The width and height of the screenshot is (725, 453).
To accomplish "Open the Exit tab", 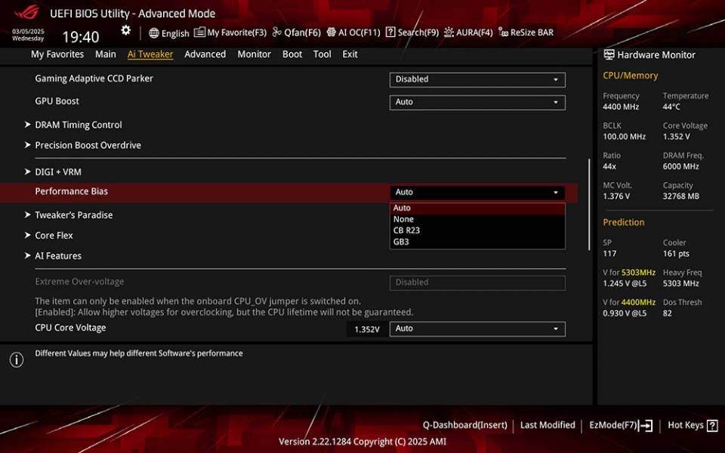I will tap(350, 54).
